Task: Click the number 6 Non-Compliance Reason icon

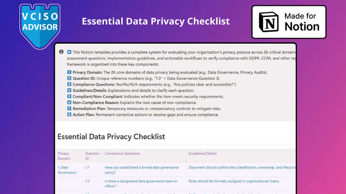Action: click(x=69, y=103)
